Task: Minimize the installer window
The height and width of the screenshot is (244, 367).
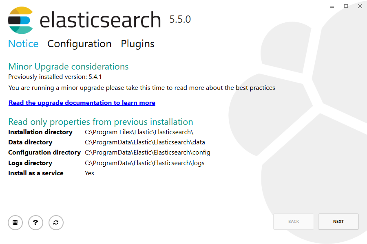Action: point(332,6)
